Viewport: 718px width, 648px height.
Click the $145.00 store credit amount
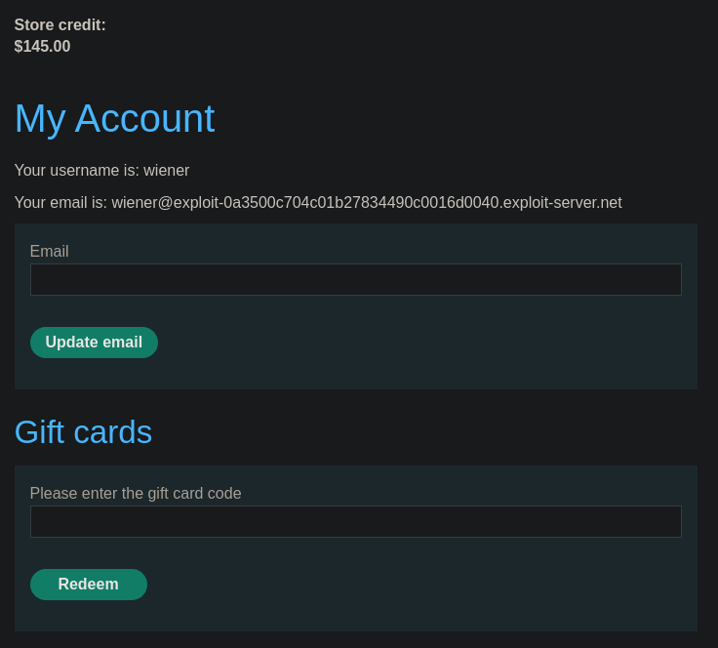(x=42, y=46)
